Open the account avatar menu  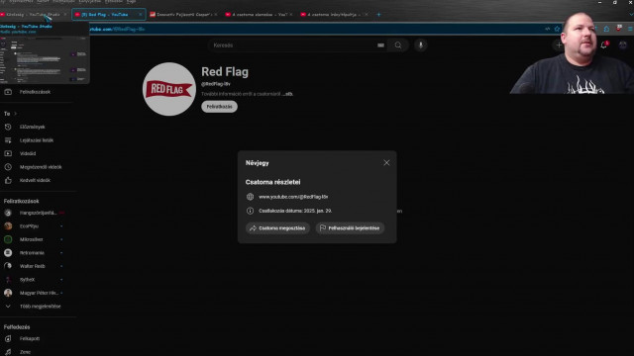pos(623,44)
